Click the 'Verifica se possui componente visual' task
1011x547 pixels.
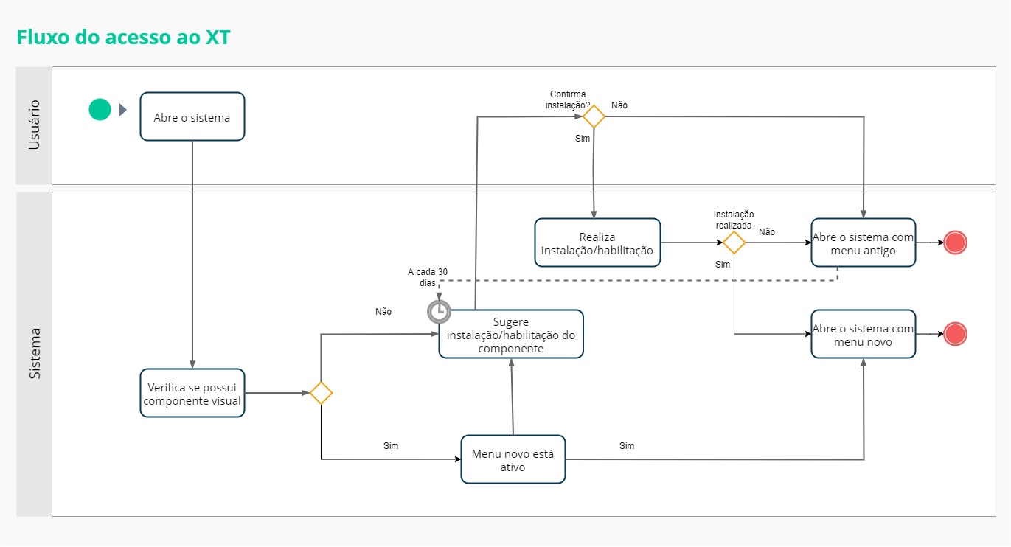[192, 393]
